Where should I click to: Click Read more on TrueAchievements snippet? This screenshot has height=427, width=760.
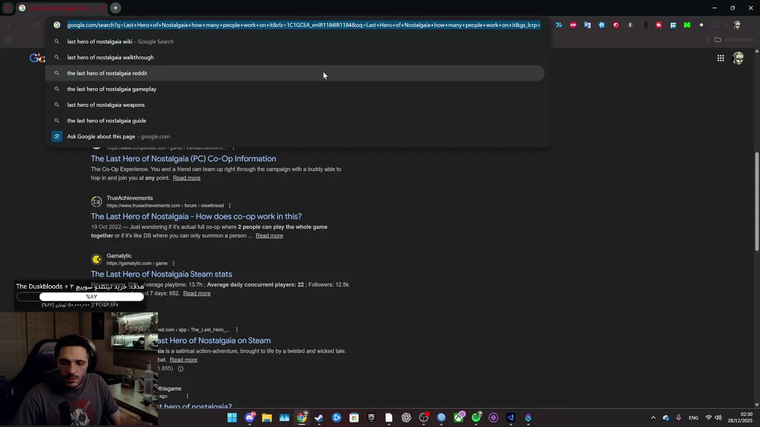269,235
